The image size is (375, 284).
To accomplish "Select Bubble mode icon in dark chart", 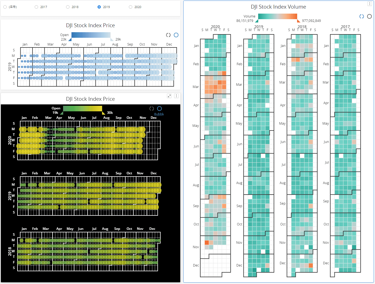I will pos(159,109).
